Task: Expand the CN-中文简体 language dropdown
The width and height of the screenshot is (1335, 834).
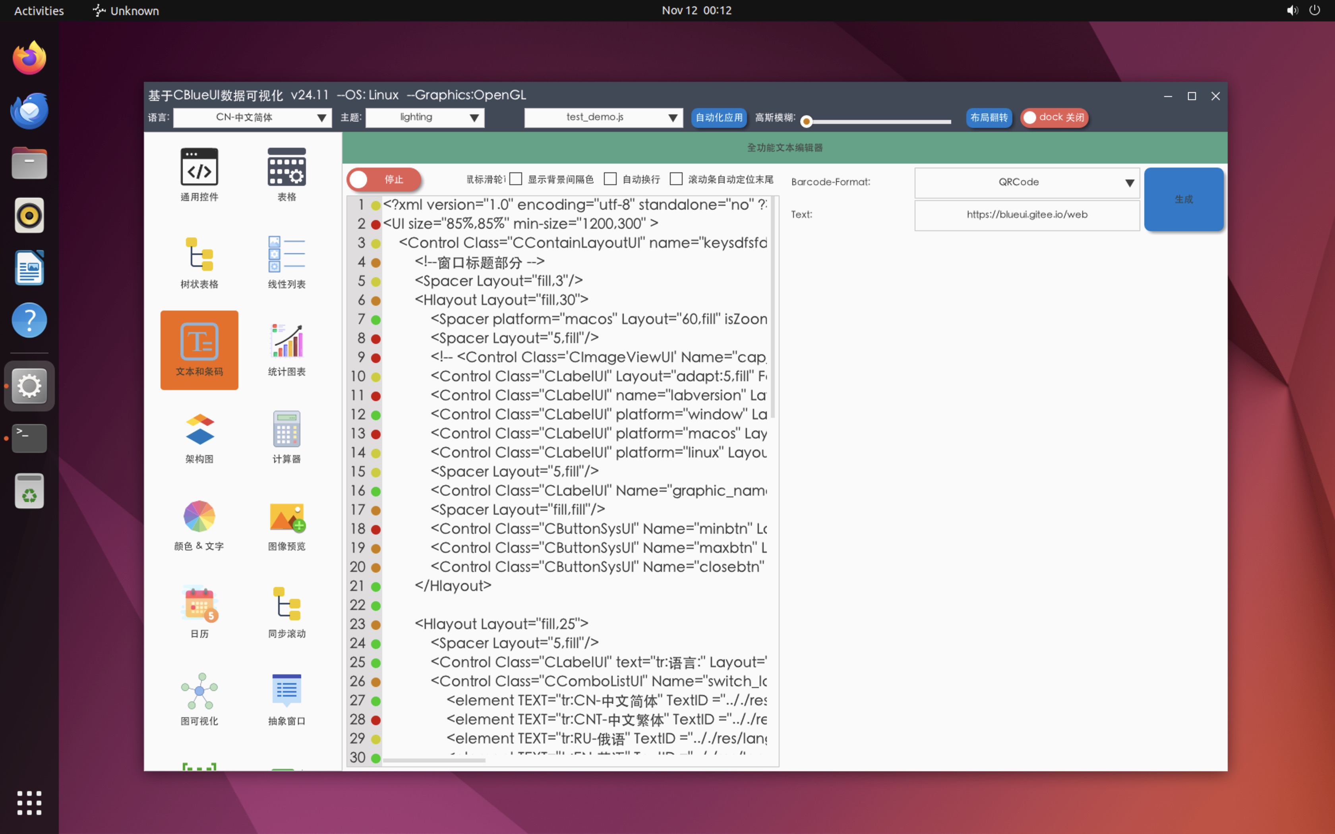Action: click(x=253, y=118)
